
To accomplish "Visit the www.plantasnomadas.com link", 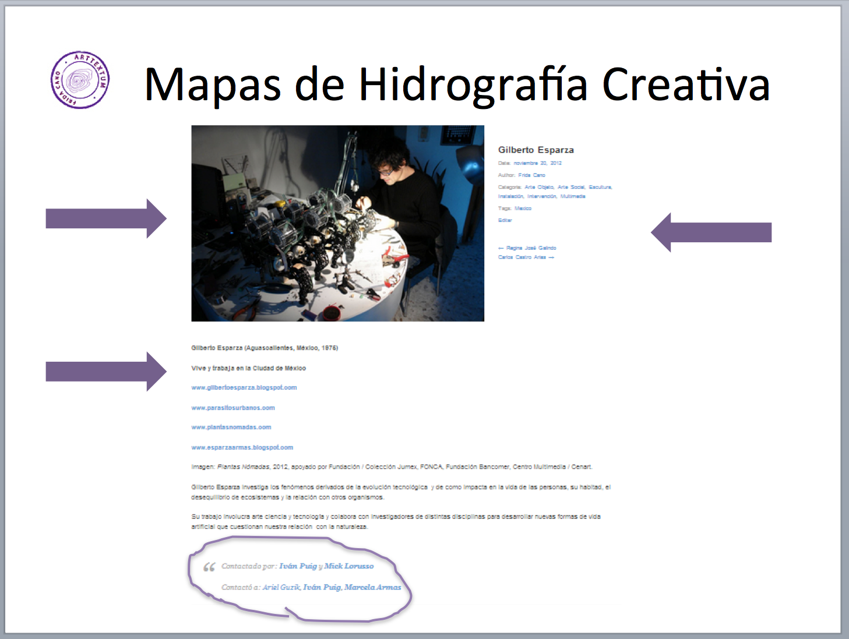I will (x=231, y=427).
